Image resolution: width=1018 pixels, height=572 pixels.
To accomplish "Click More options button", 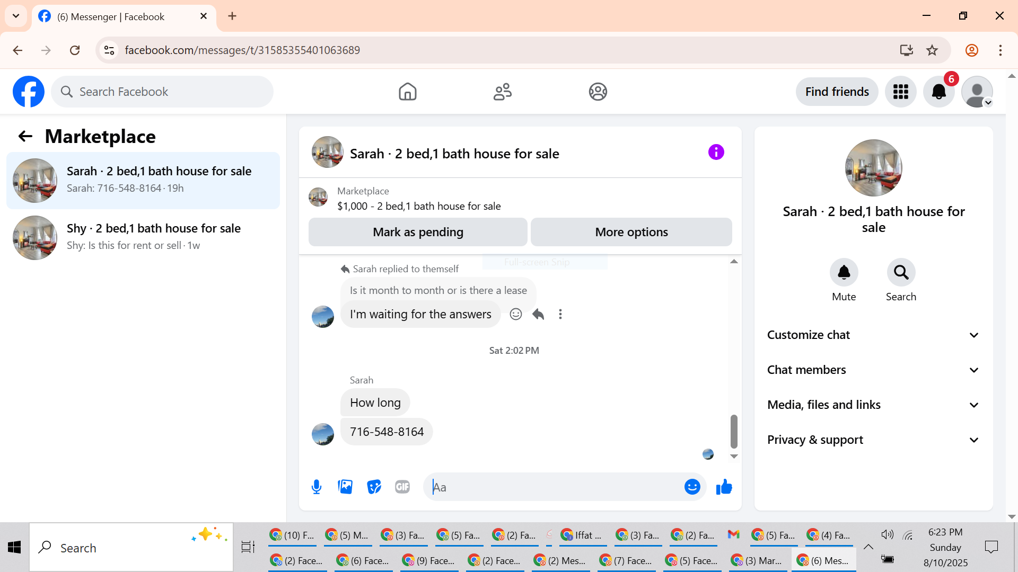I will pyautogui.click(x=631, y=232).
